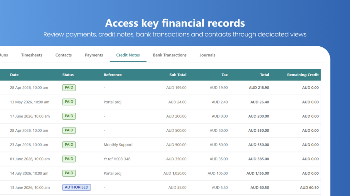Go to the Payments tab
Viewport: 350px width, 196px height.
[94, 55]
